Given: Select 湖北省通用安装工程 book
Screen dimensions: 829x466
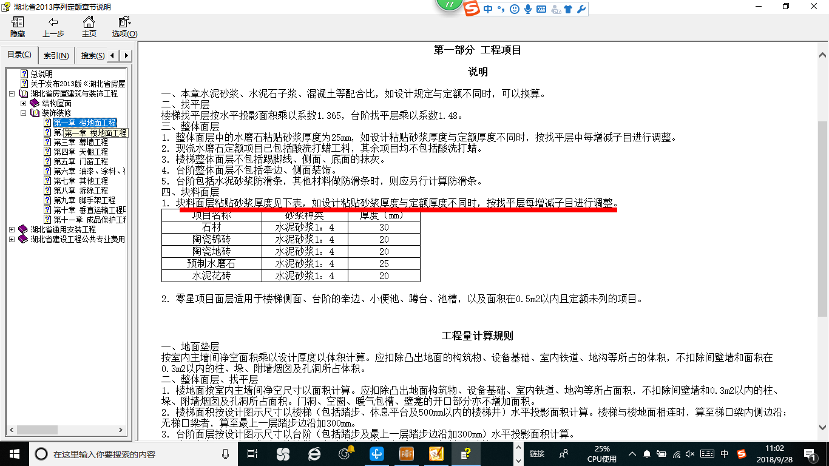Looking at the screenshot, I should point(63,229).
